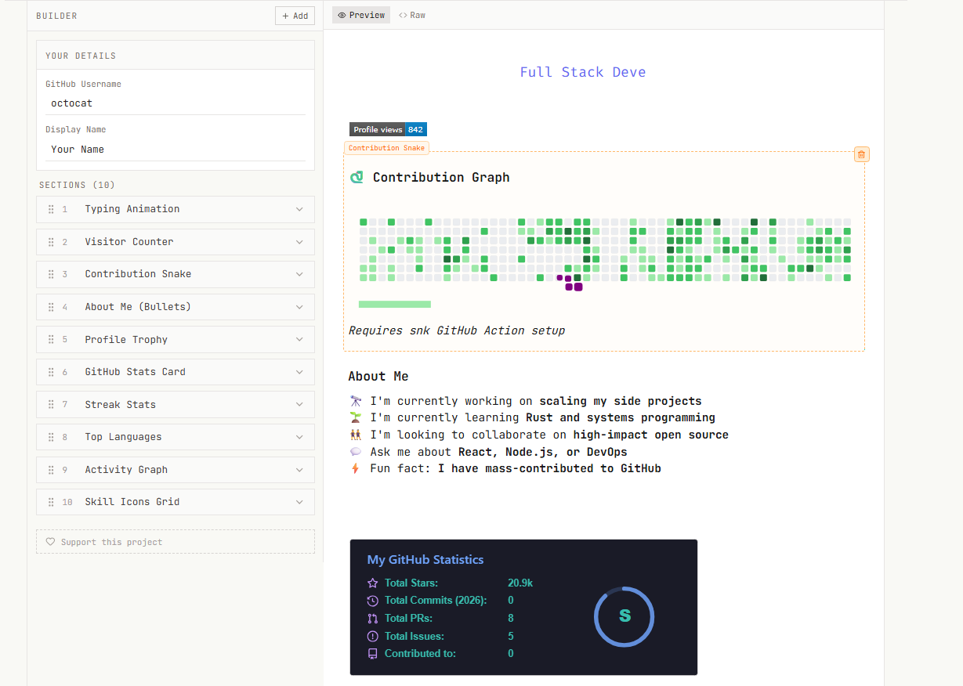This screenshot has height=686, width=963.
Task: Grab drag handle of Activity Graph section
Action: tap(51, 470)
